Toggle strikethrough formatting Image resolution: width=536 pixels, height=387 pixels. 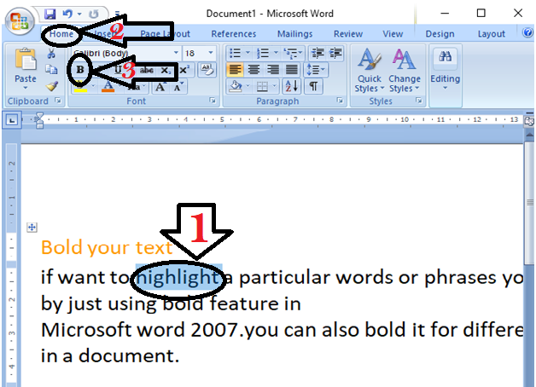pyautogui.click(x=147, y=70)
